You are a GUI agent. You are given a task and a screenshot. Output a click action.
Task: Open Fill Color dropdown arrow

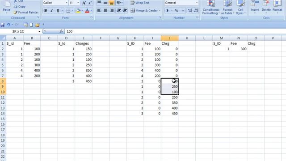pos(82,10)
